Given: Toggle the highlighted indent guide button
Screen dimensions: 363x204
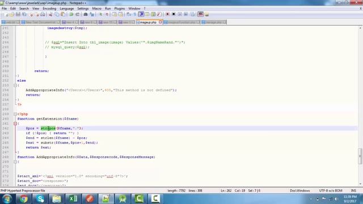Looking at the screenshot, I should tap(141, 14).
